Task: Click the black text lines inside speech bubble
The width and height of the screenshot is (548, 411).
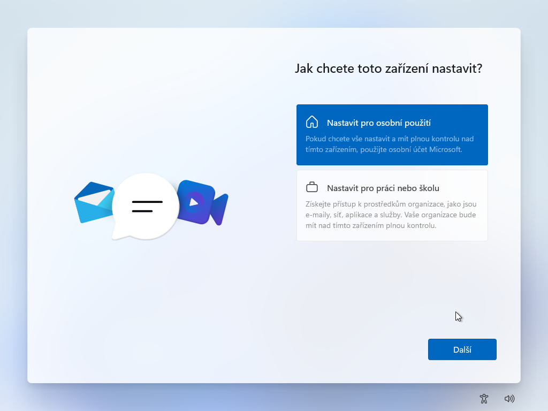Action: point(147,206)
